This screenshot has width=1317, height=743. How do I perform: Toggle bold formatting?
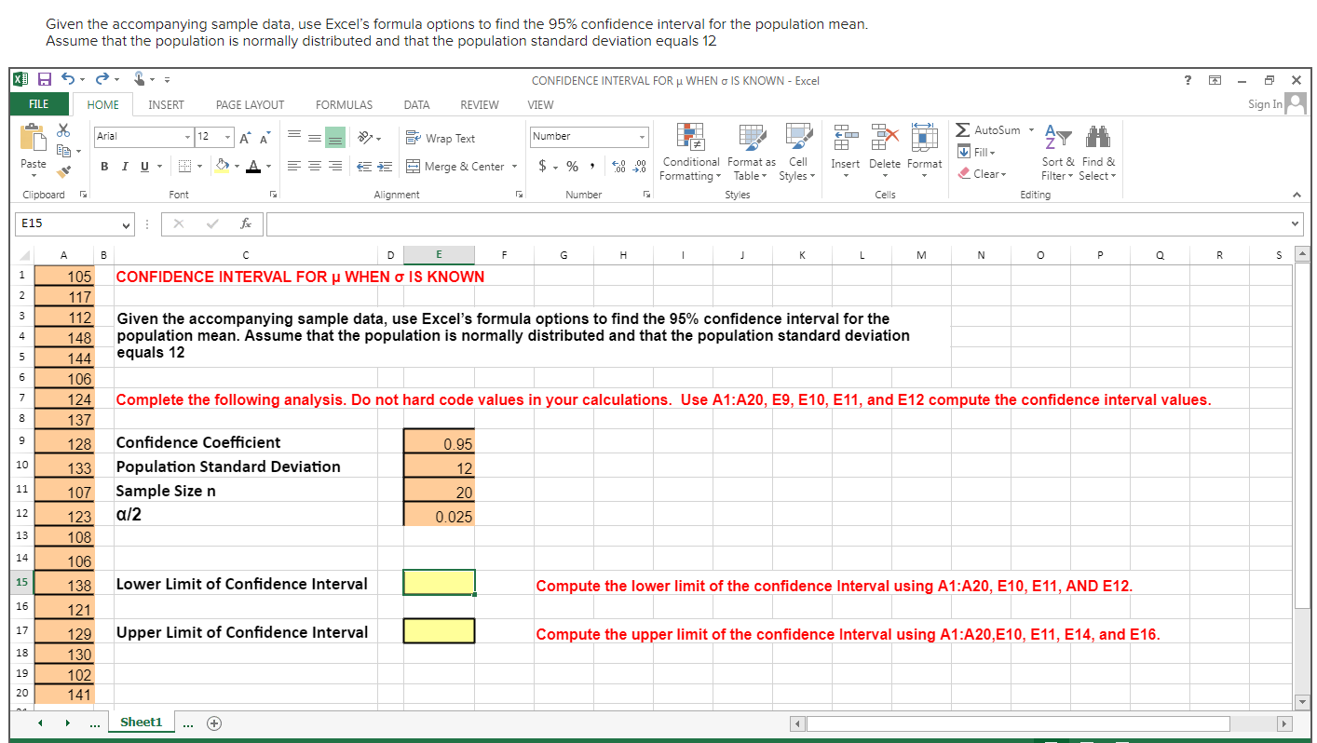[104, 166]
